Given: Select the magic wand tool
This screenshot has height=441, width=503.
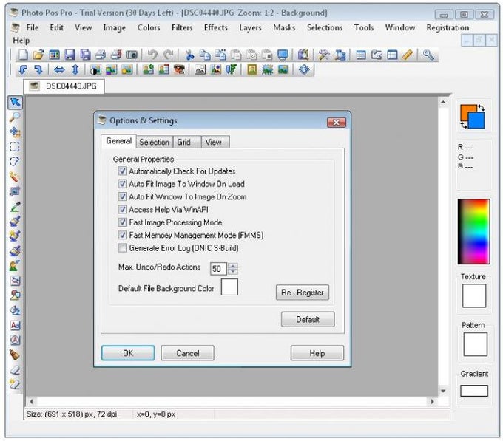Looking at the screenshot, I should [15, 176].
